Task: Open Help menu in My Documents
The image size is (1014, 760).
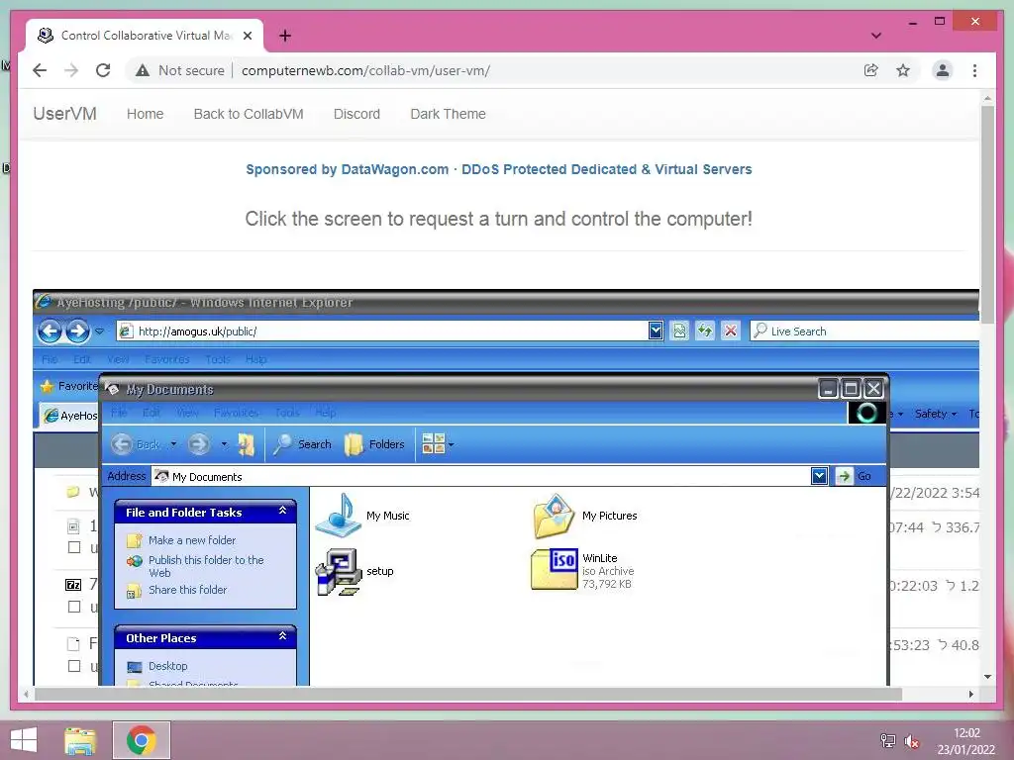Action: click(325, 413)
